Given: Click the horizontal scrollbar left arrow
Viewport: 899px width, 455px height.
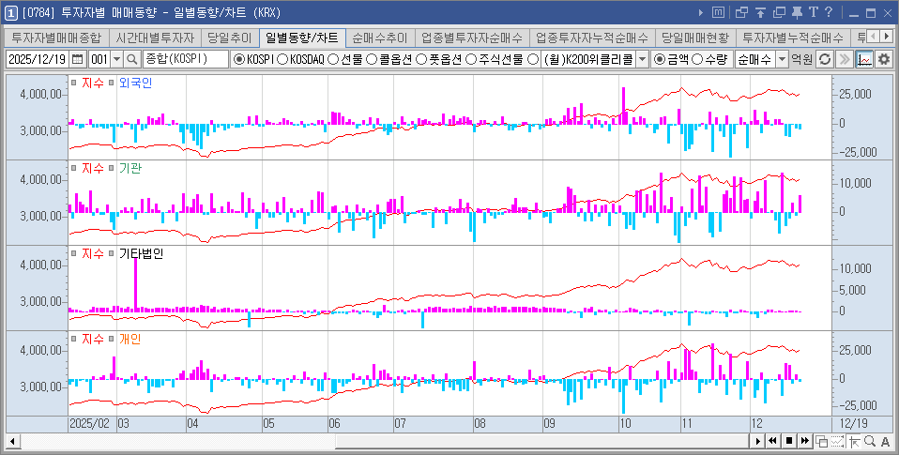Looking at the screenshot, I should [11, 441].
